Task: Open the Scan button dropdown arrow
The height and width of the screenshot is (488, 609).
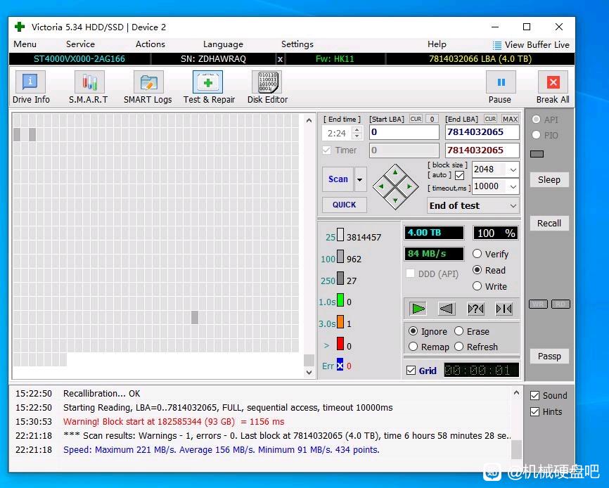Action: click(x=360, y=179)
